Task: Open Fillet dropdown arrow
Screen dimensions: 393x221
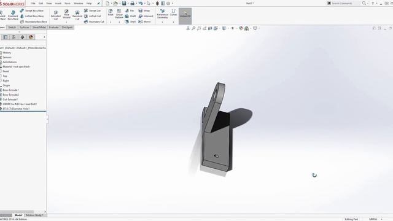Action: pos(111,22)
